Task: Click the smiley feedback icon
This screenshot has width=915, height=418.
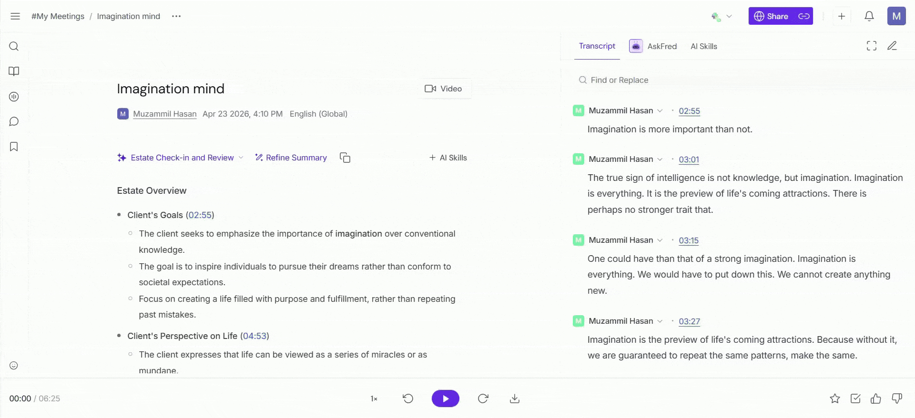Action: pos(14,366)
